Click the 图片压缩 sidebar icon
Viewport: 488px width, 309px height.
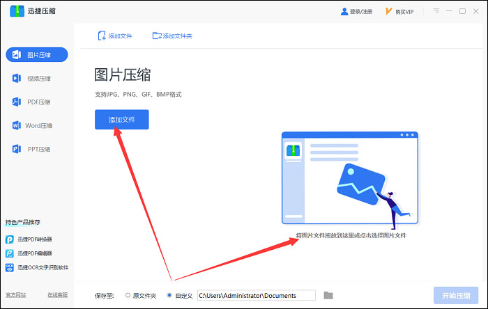pyautogui.click(x=17, y=55)
